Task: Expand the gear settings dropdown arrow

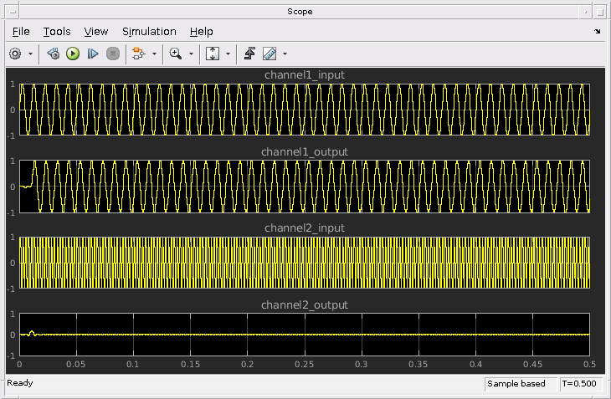Action: coord(31,54)
